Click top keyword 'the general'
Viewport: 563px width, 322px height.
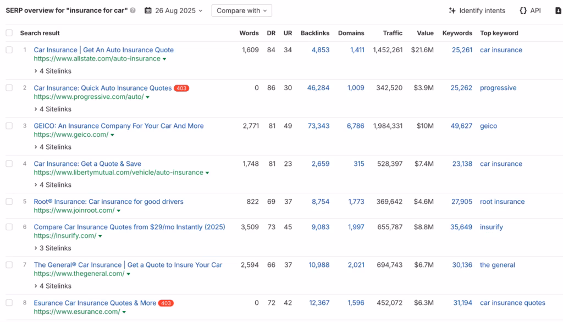coord(497,265)
